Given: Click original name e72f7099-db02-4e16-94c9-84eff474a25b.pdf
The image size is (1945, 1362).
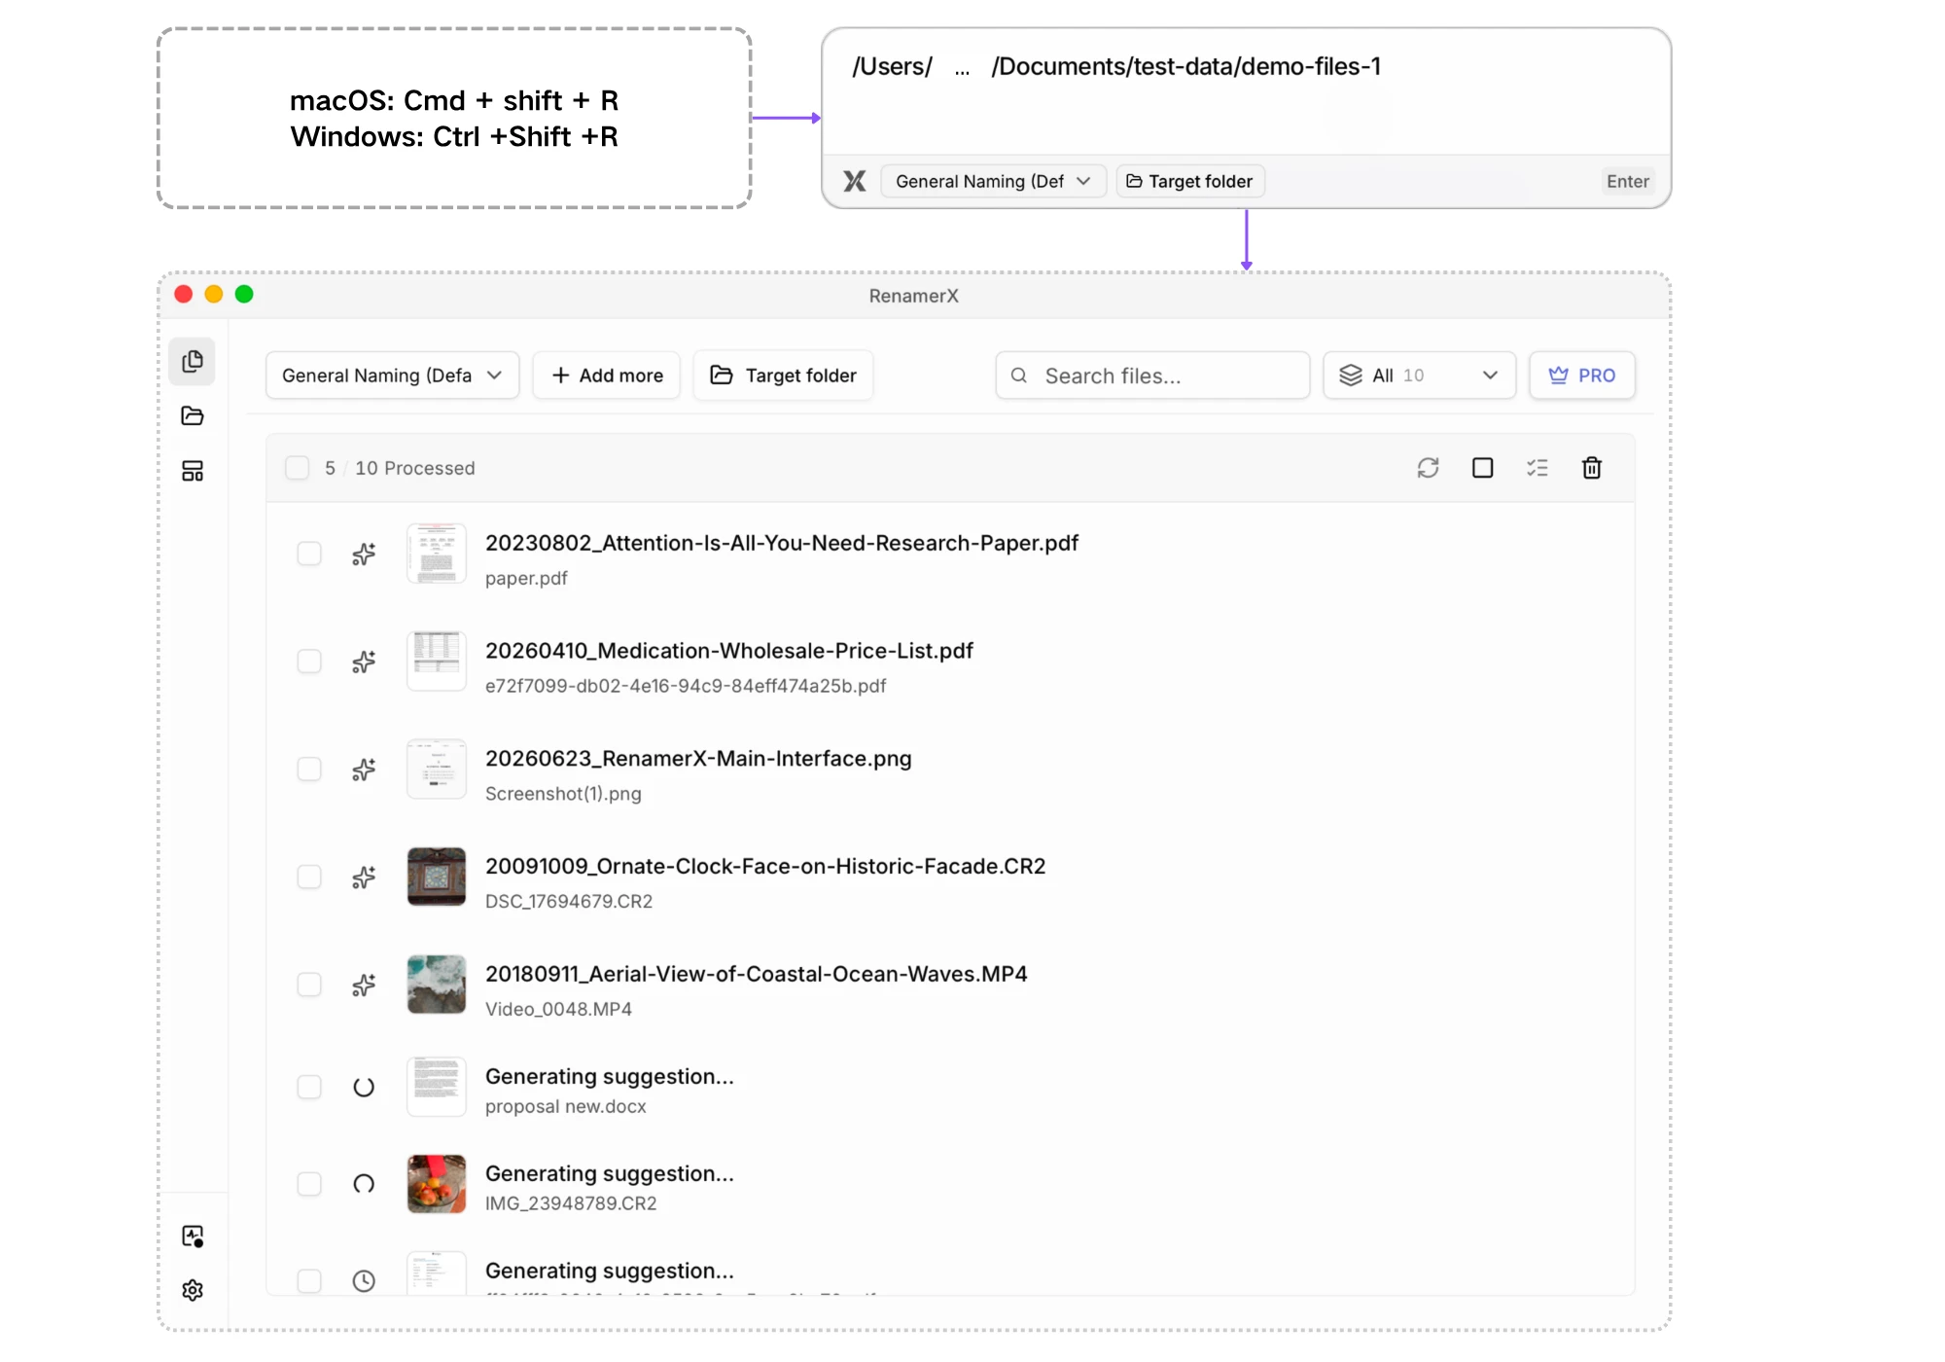Looking at the screenshot, I should (686, 686).
